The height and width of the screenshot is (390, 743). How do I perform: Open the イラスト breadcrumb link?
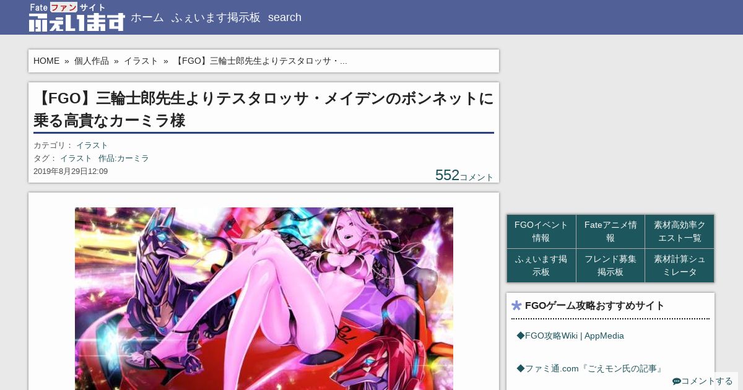141,61
